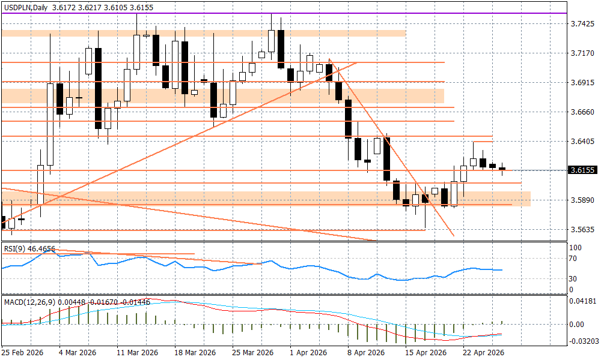601x360 pixels.
Task: Click the 3.5635 price axis label
Action: pos(582,230)
